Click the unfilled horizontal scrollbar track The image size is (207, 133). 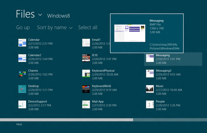coord(170,120)
